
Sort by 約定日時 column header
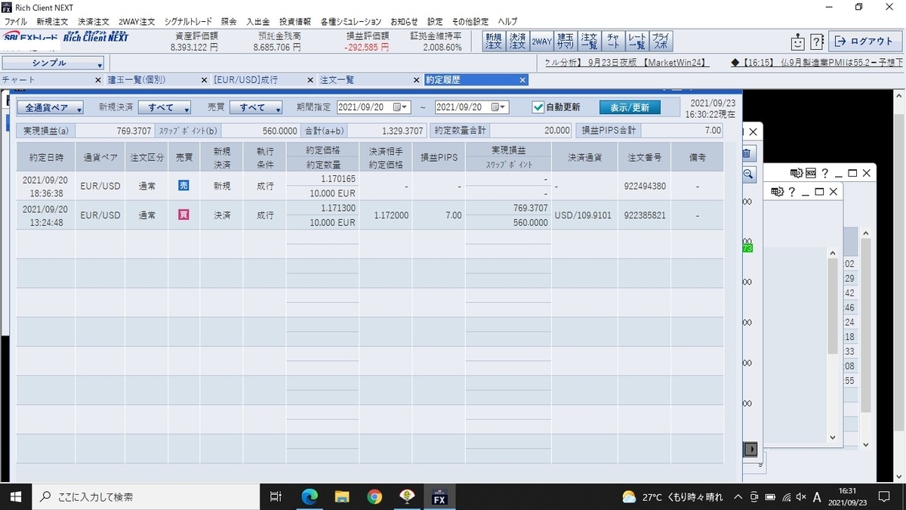[x=46, y=157]
